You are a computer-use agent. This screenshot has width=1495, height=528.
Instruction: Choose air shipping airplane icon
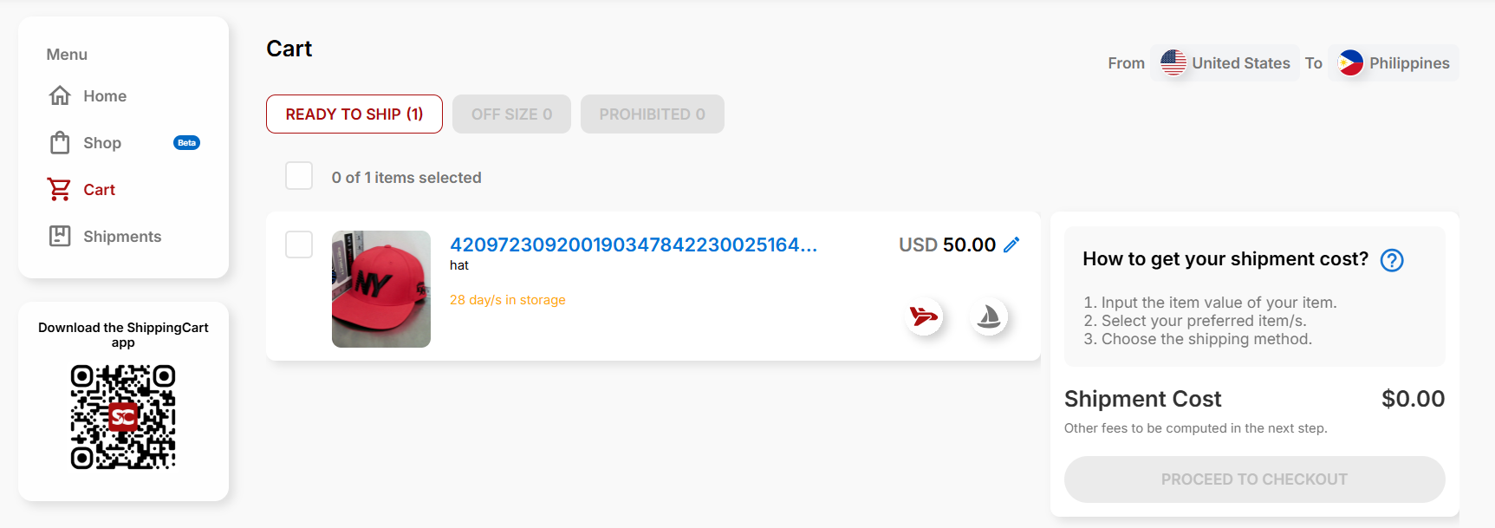click(x=924, y=316)
